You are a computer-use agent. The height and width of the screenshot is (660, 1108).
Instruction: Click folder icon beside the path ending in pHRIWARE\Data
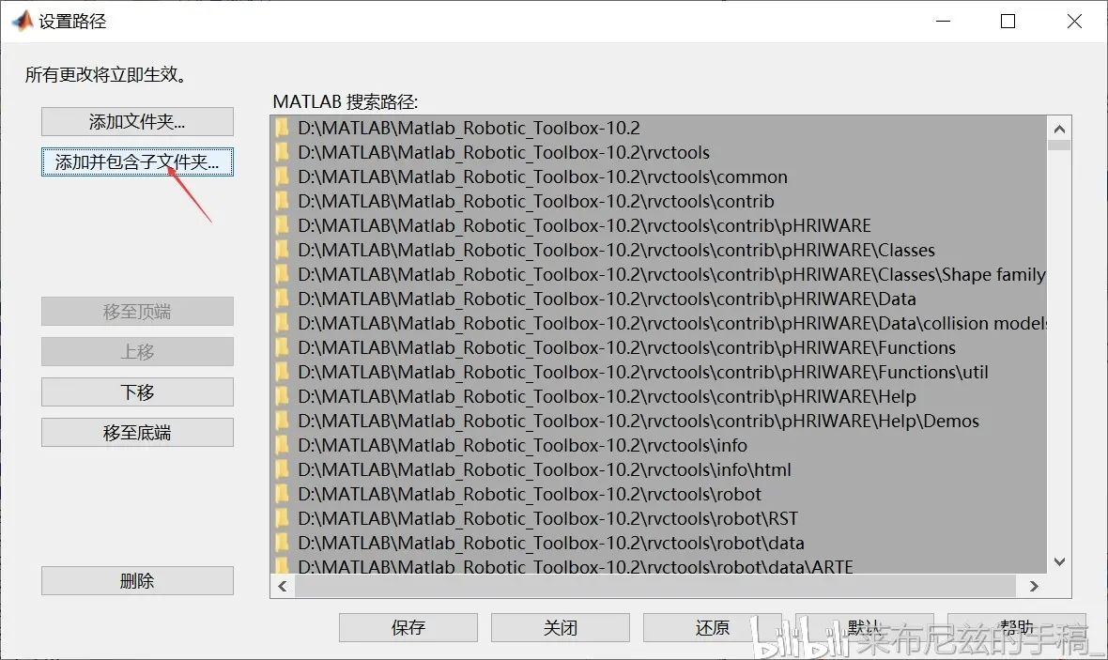point(282,299)
